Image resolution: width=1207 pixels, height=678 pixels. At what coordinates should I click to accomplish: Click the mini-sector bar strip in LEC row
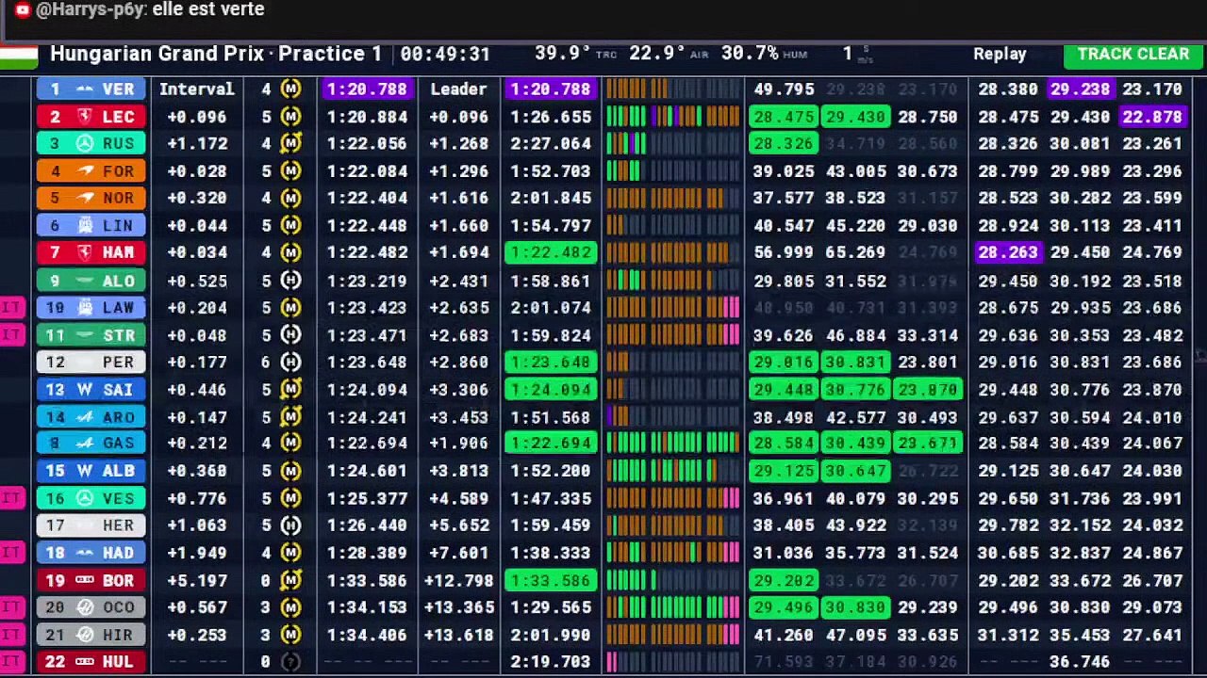tap(673, 117)
